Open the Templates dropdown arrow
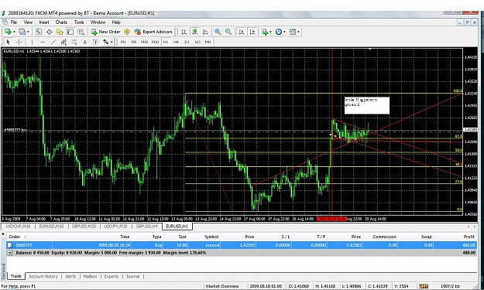 [x=299, y=32]
